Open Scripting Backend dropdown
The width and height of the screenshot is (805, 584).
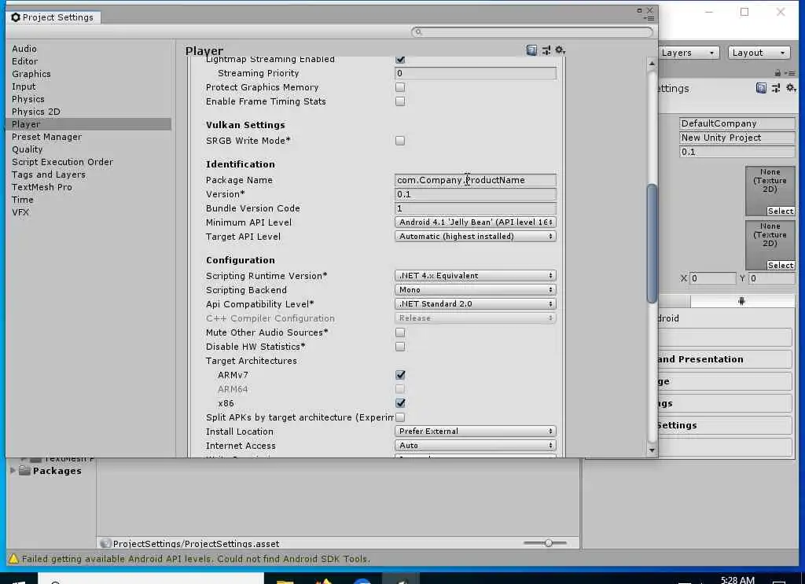[476, 290]
